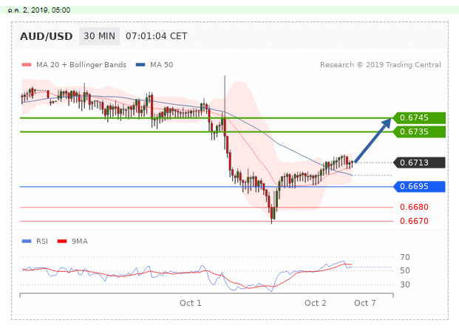This screenshot has height=328, width=459.
Task: Click the 0.6713 current price tag
Action: 420,163
